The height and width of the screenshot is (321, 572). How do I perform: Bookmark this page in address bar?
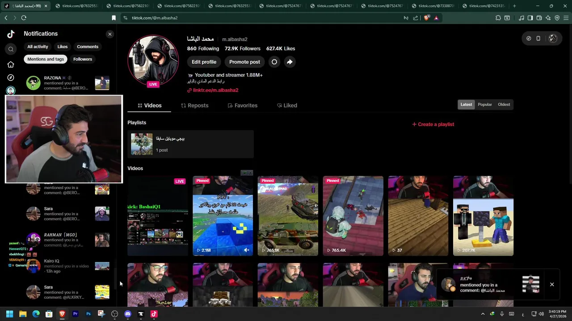pyautogui.click(x=114, y=18)
